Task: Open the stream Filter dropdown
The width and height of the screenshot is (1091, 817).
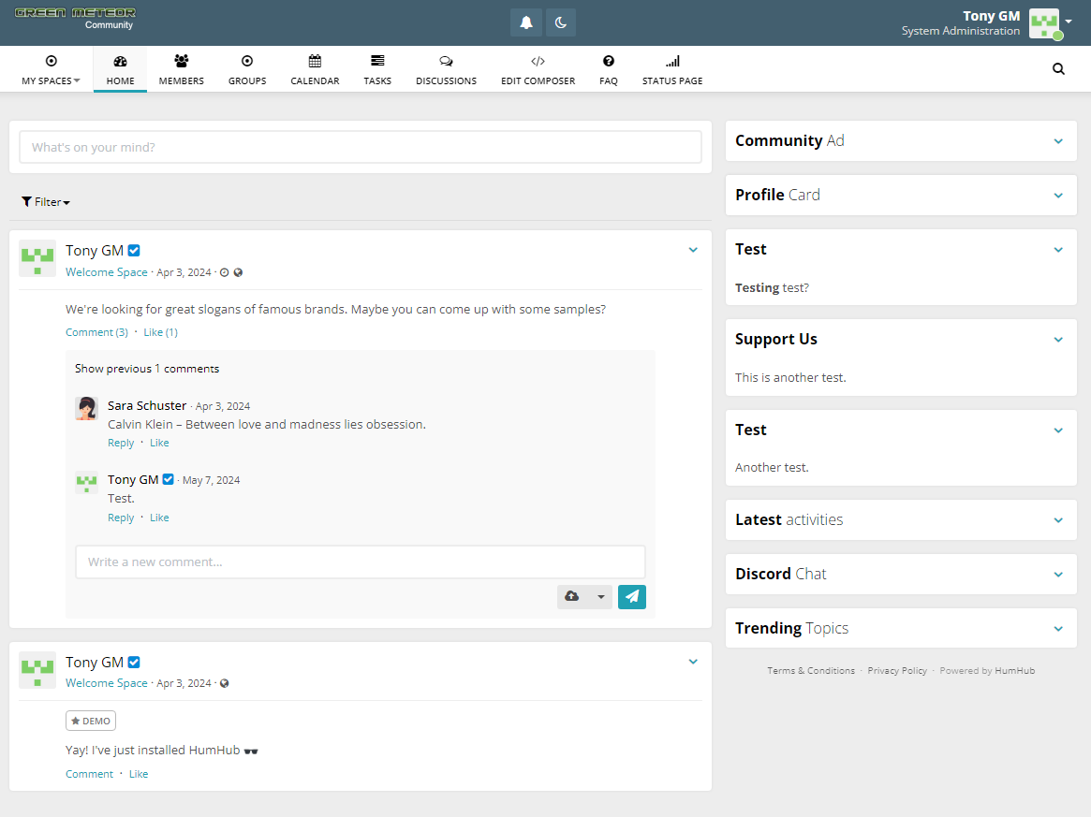Action: point(46,202)
